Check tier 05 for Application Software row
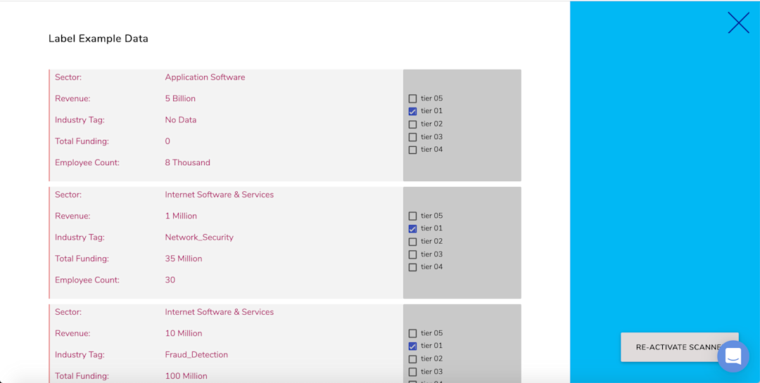This screenshot has width=760, height=383. [412, 99]
